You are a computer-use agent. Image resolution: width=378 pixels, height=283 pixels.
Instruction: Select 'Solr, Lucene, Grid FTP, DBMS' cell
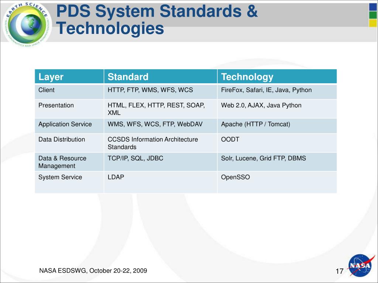click(277, 162)
